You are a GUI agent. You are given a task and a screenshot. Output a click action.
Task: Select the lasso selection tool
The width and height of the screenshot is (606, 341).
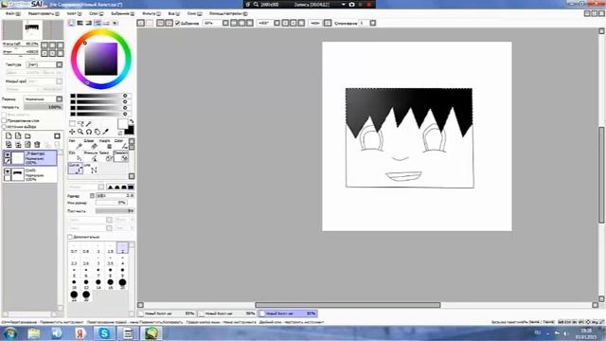coord(80,123)
